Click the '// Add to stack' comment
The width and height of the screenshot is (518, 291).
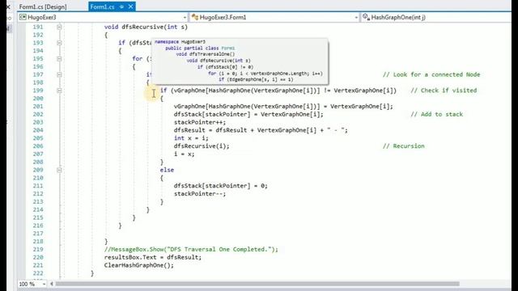point(437,114)
